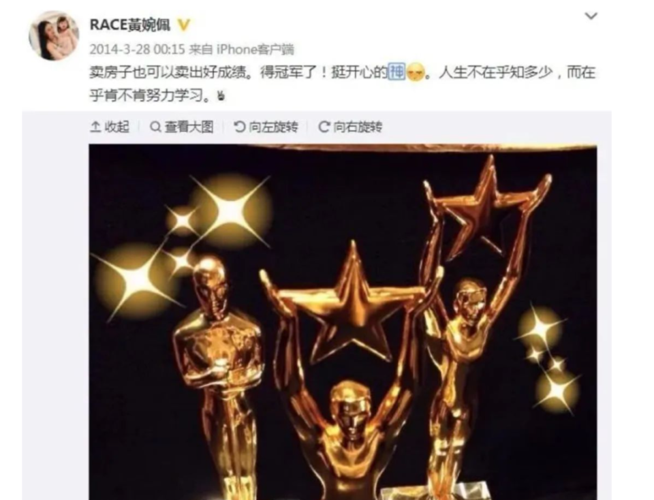Viewport: 654px width, 500px height.
Task: Click the post text starting 卖房子
Action: pos(343,84)
